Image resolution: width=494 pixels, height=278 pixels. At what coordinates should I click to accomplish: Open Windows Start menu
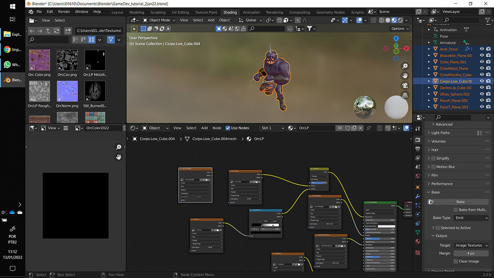click(x=13, y=6)
